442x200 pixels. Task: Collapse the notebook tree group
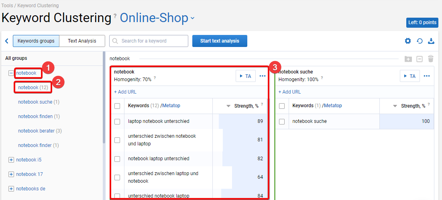tap(11, 73)
